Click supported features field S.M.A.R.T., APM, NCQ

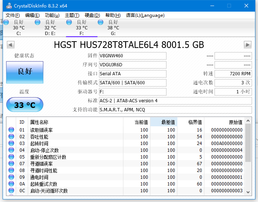(175, 110)
